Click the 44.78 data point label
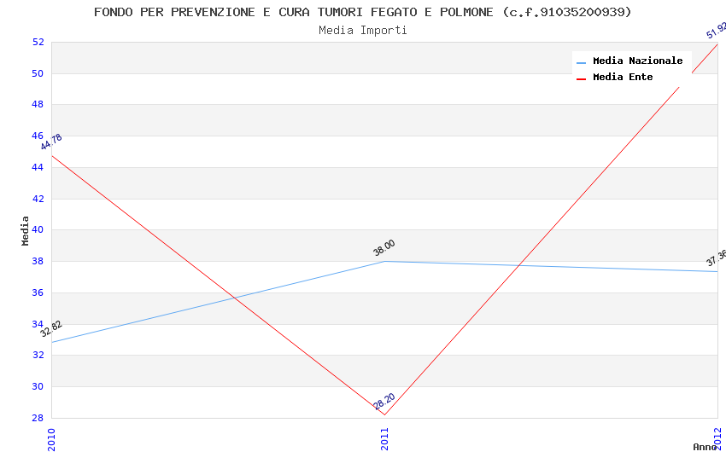726x469 pixels. point(51,142)
